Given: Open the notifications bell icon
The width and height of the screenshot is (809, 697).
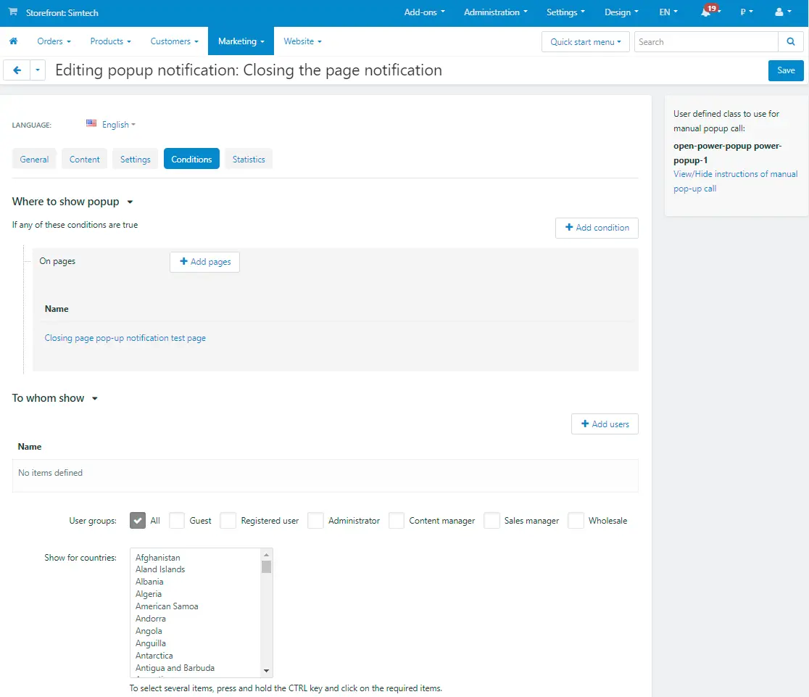Looking at the screenshot, I should coord(705,12).
